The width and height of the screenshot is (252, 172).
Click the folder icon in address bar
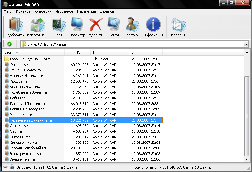[24, 44]
